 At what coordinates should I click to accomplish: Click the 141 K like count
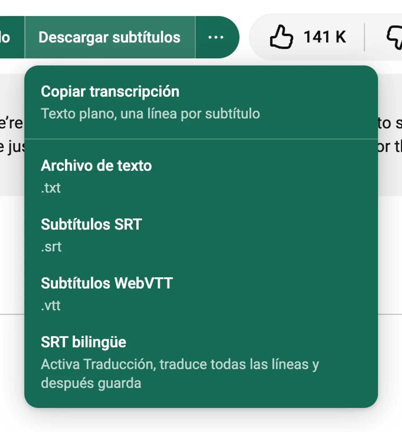click(325, 37)
